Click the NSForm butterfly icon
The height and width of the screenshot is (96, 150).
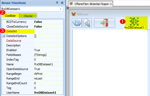74,14
